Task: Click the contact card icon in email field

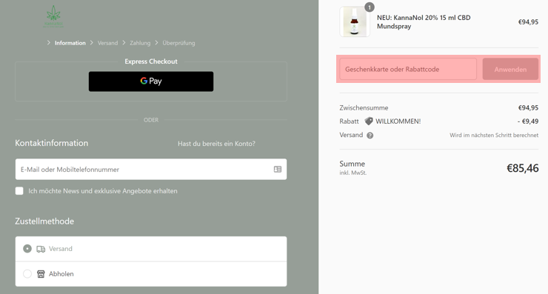Action: point(278,169)
